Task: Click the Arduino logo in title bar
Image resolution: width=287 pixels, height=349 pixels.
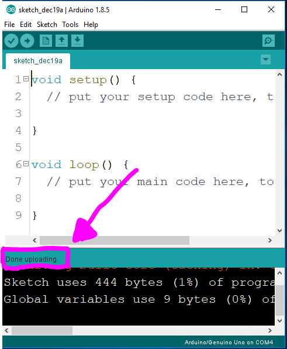Action: tap(11, 10)
